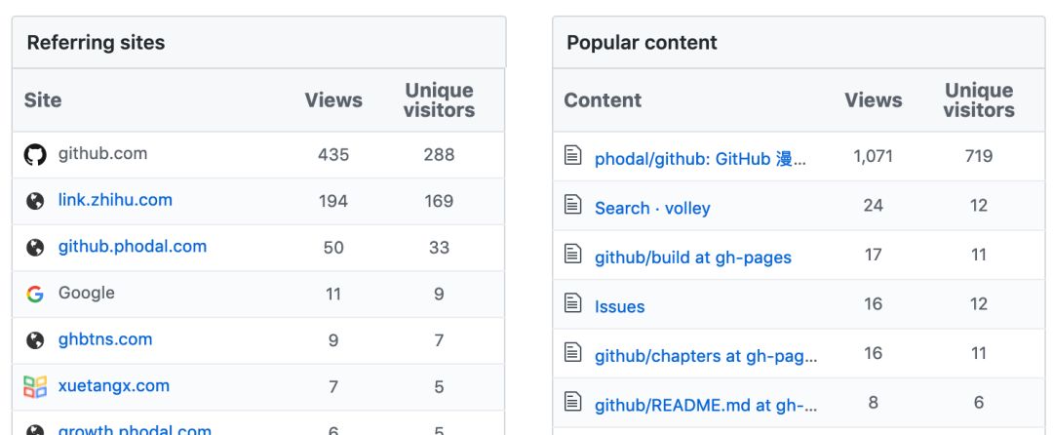Open the github/build at gh-pages link
The width and height of the screenshot is (1053, 435).
[x=693, y=257]
